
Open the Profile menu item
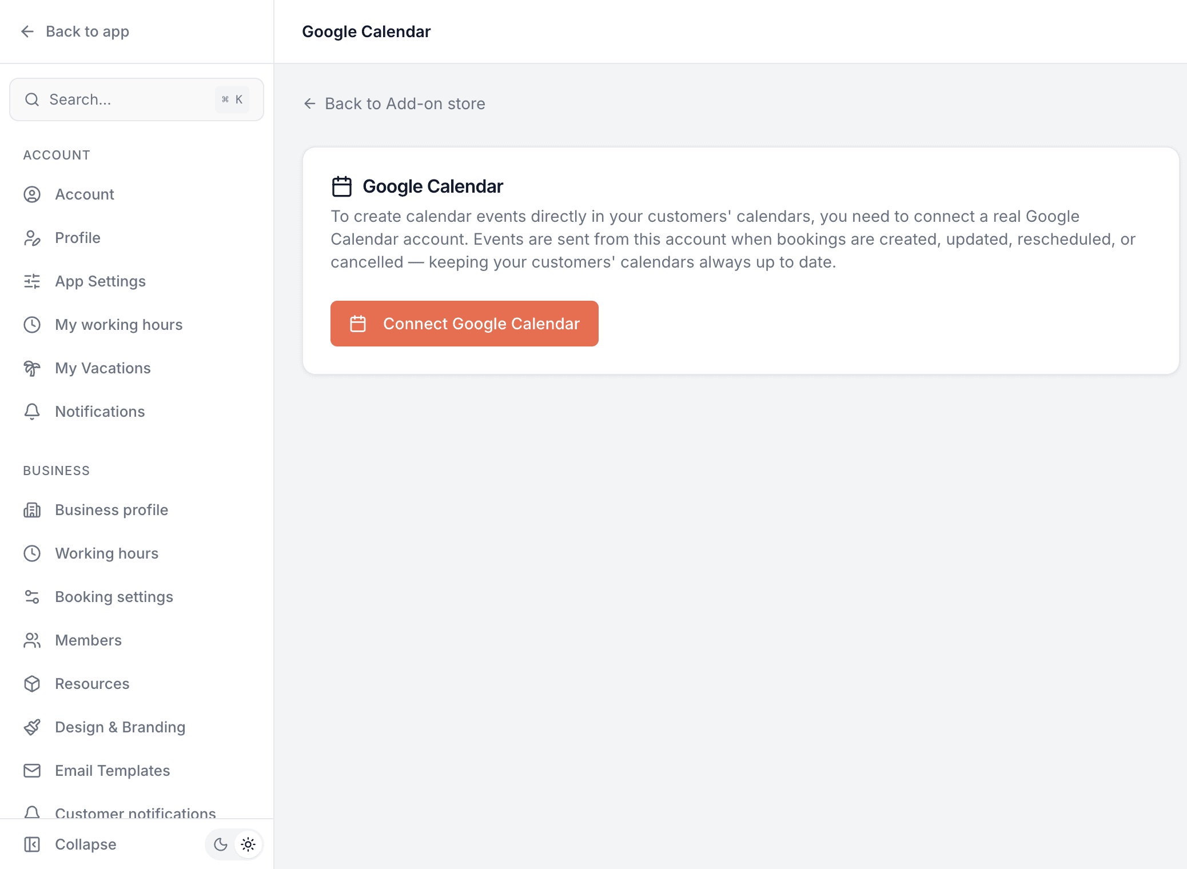[137, 238]
